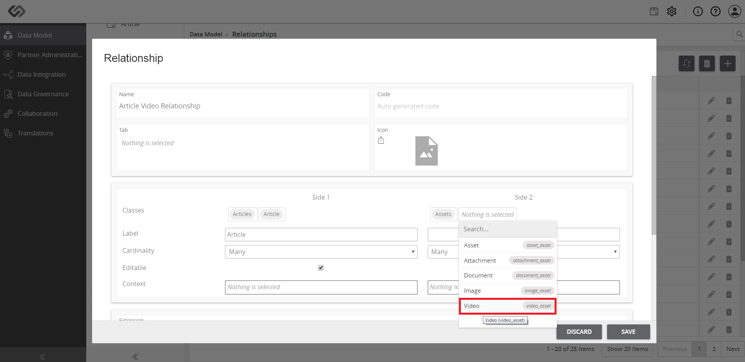Image resolution: width=745 pixels, height=362 pixels.
Task: Open the Side 1 Context selector
Action: pyautogui.click(x=321, y=287)
